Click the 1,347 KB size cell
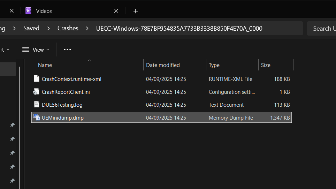The height and width of the screenshot is (189, 336). 280,118
